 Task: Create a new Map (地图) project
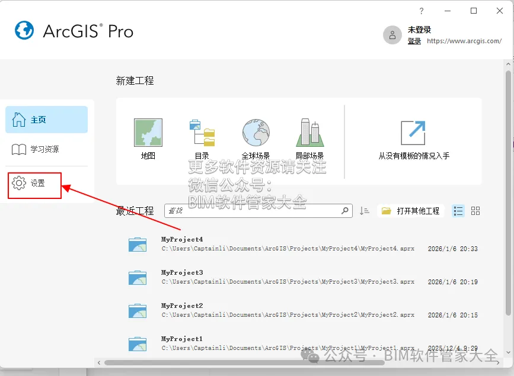click(x=148, y=139)
